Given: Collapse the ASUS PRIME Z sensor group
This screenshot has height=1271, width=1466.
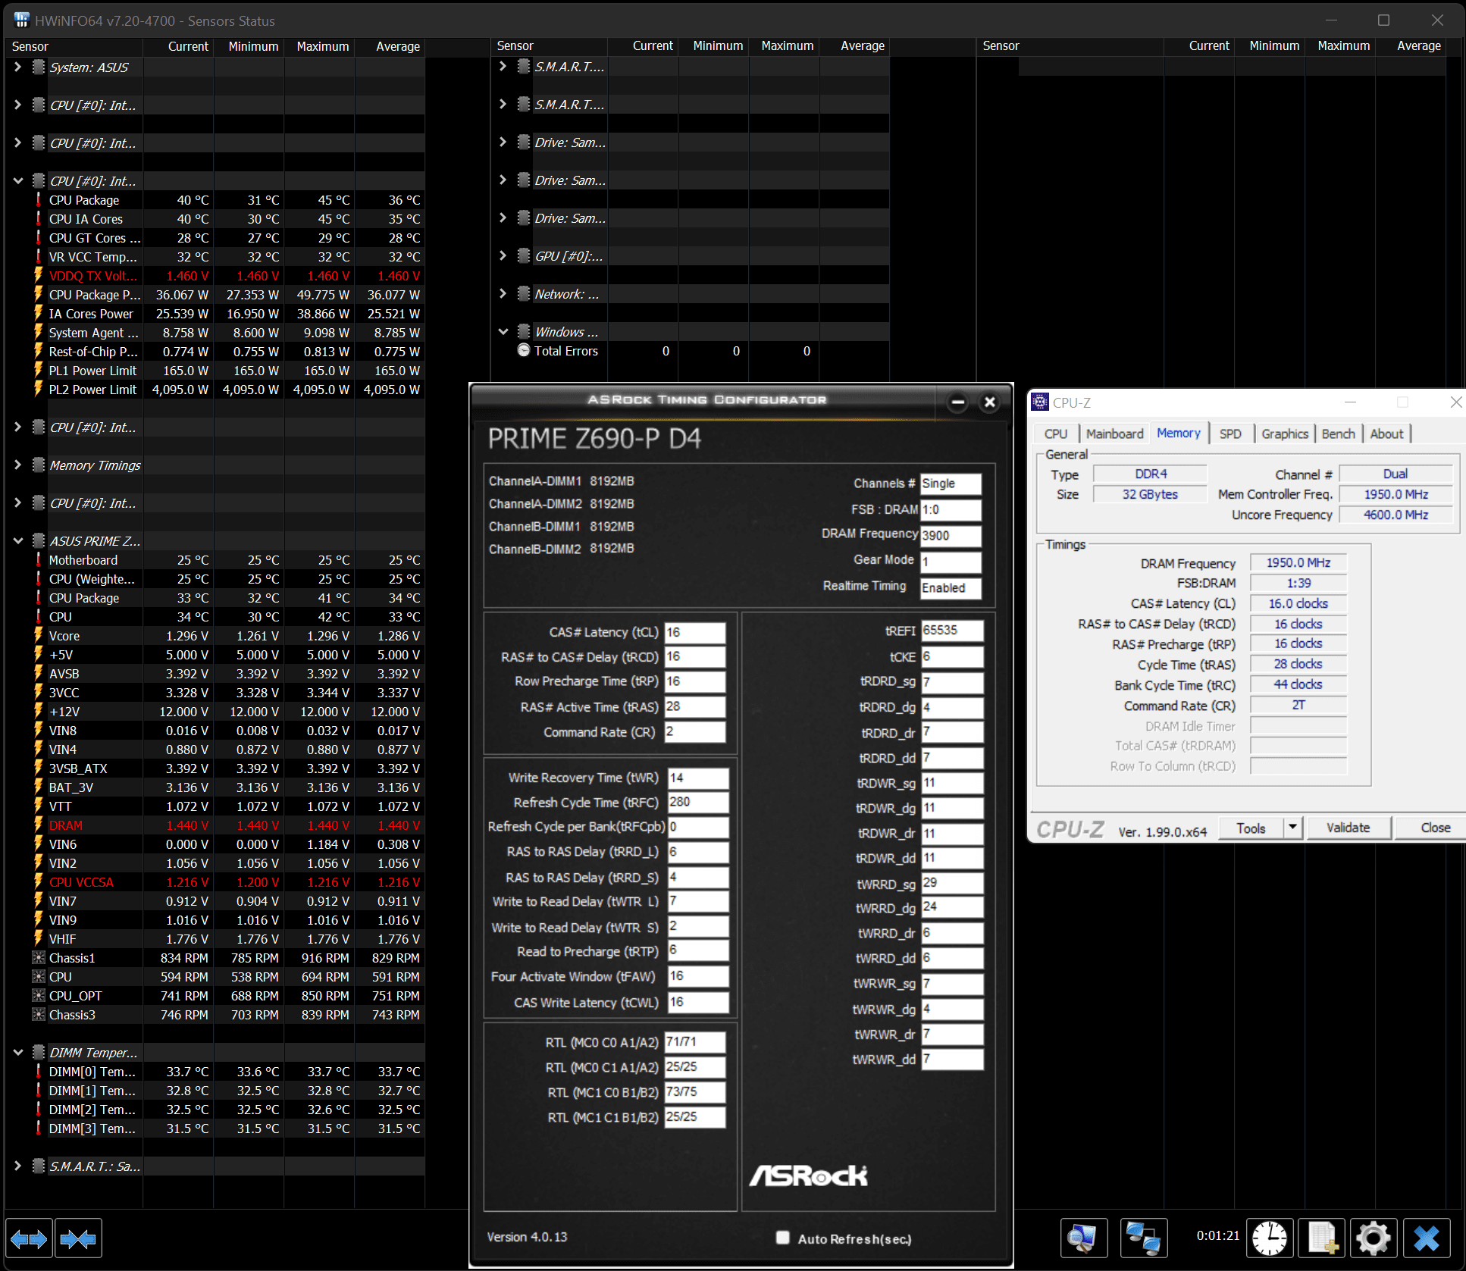Looking at the screenshot, I should (17, 540).
